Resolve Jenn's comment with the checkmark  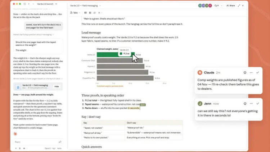[x=258, y=104]
